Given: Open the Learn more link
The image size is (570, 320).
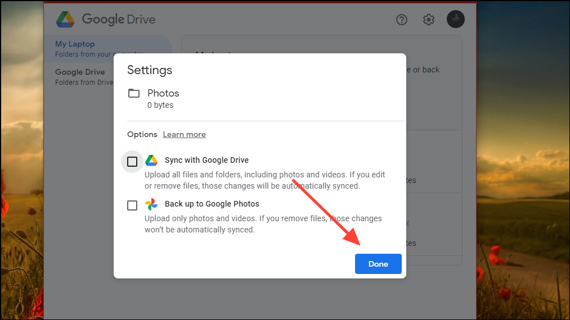Looking at the screenshot, I should click(x=185, y=134).
